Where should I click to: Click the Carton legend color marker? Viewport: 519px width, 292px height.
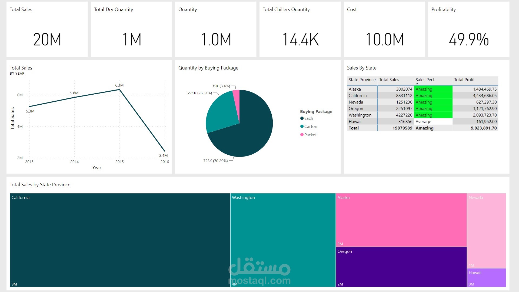[x=302, y=126]
